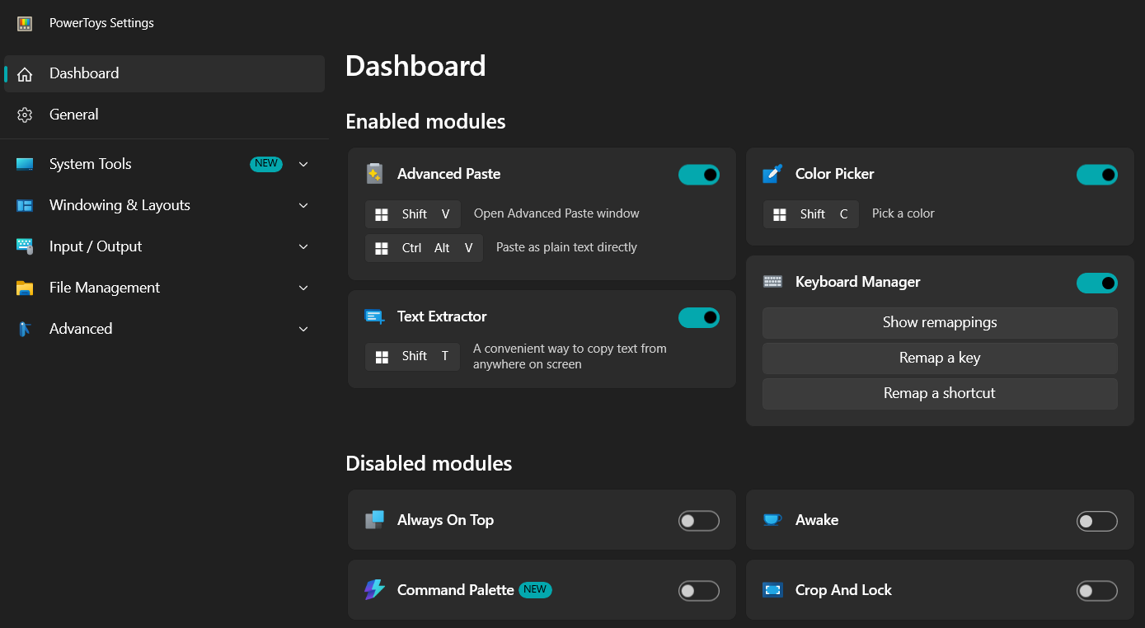The height and width of the screenshot is (628, 1145).
Task: Switch on the Crop And Lock toggle
Action: (x=1097, y=591)
